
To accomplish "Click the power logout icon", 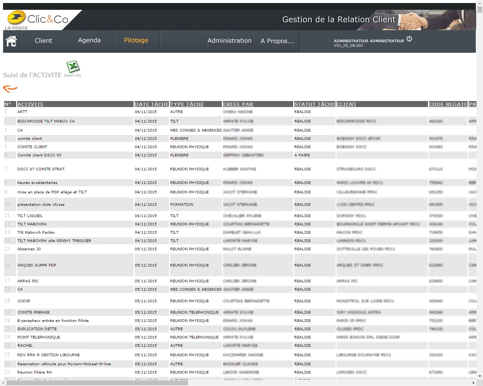I will (409, 39).
